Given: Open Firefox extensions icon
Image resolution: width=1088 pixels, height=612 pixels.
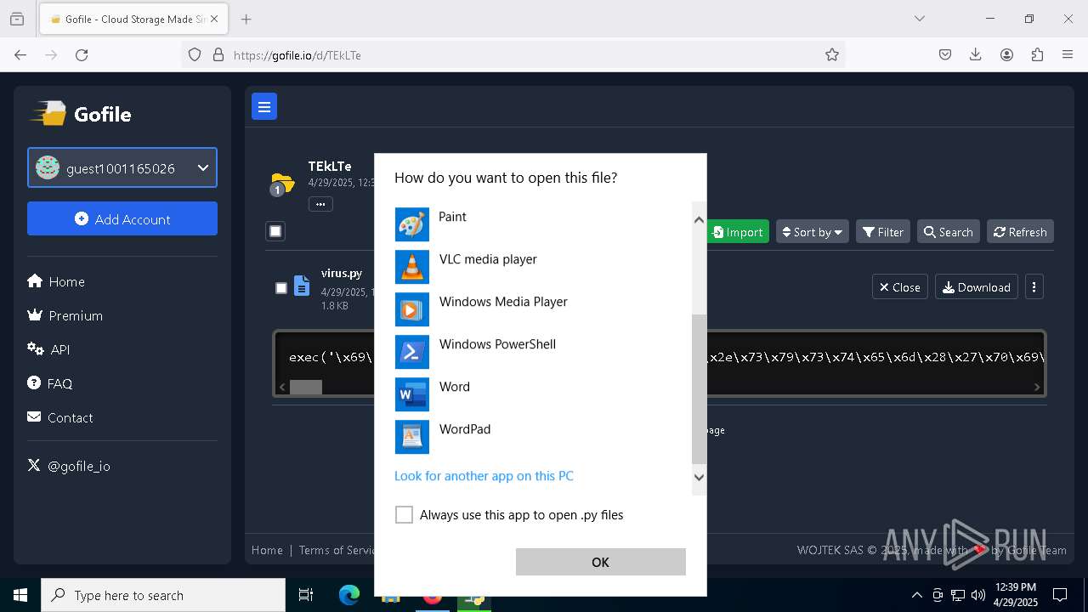Looking at the screenshot, I should pos(1037,54).
